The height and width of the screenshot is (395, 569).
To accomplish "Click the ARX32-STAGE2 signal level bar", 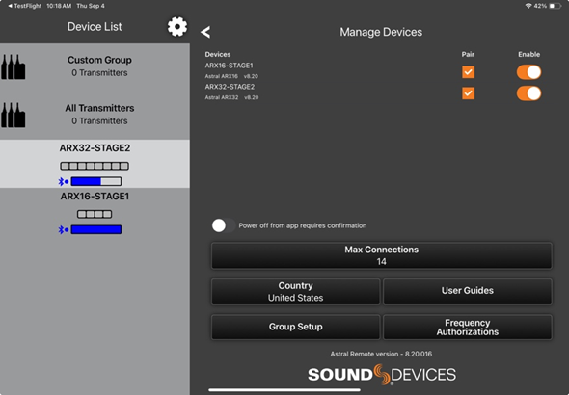I will pyautogui.click(x=96, y=181).
